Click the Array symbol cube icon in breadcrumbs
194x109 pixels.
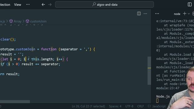11,21
